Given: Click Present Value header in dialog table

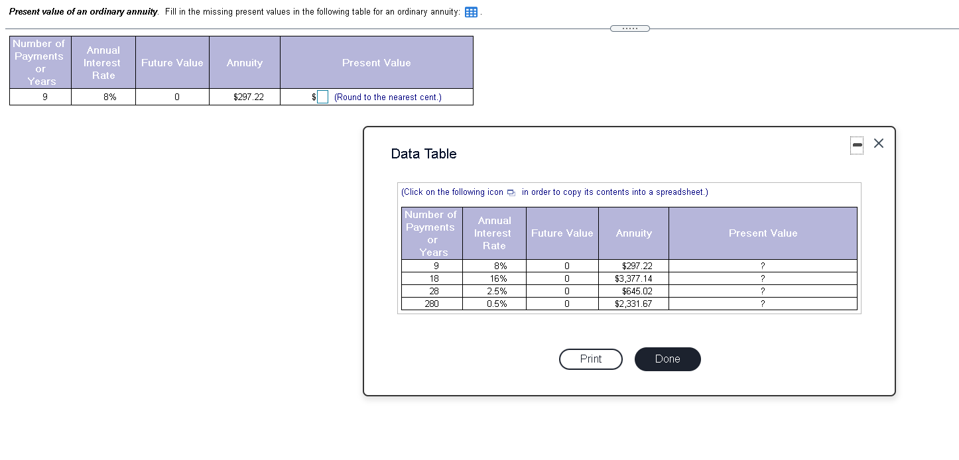Looking at the screenshot, I should click(x=763, y=233).
